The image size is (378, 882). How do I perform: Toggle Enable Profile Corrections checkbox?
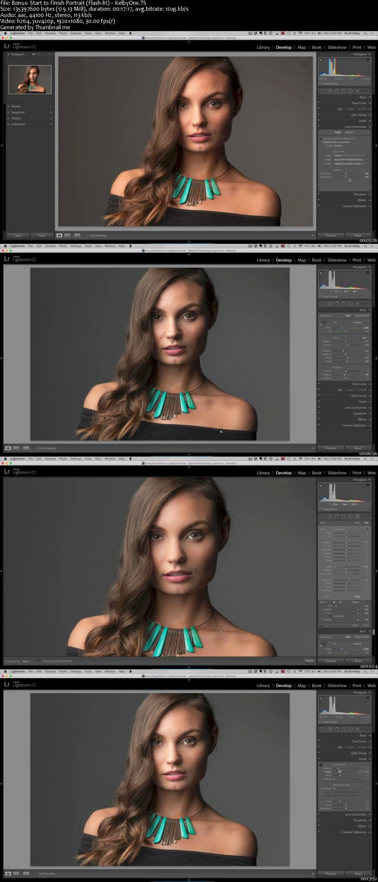[x=322, y=142]
